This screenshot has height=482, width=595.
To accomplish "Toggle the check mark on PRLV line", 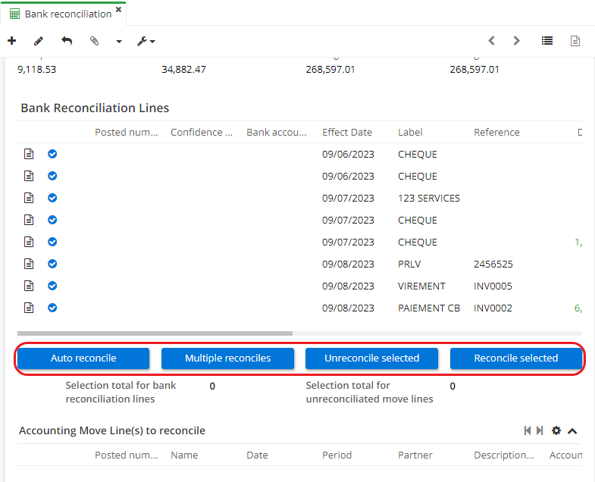I will pyautogui.click(x=52, y=264).
